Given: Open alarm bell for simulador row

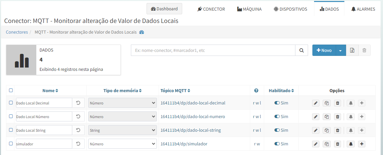Looking at the screenshot, I should [x=351, y=144].
